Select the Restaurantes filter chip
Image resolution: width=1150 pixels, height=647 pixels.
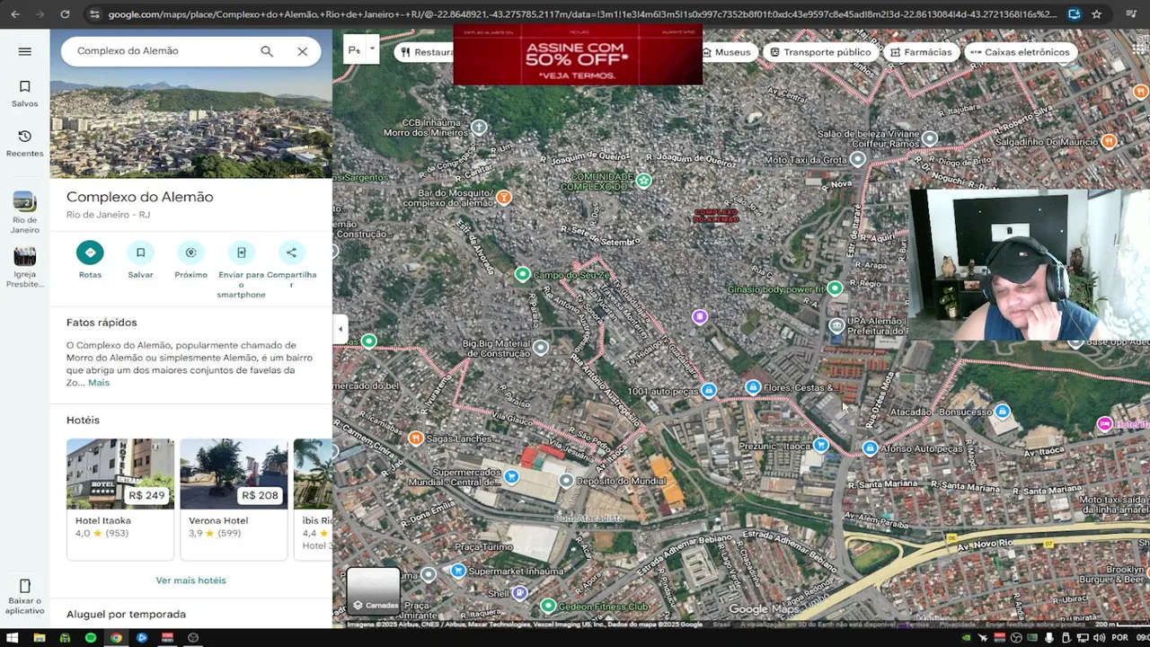pyautogui.click(x=425, y=52)
